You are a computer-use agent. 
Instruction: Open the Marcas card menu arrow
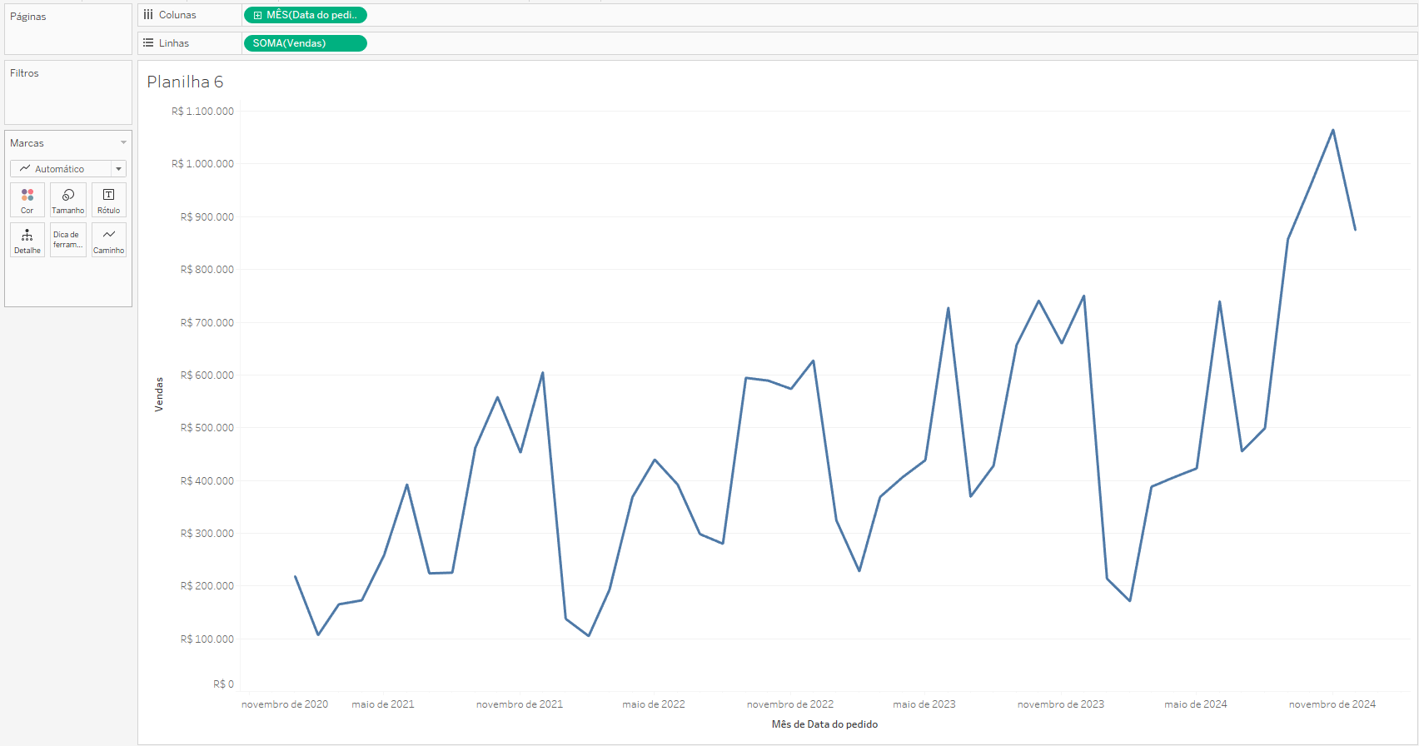pos(123,143)
